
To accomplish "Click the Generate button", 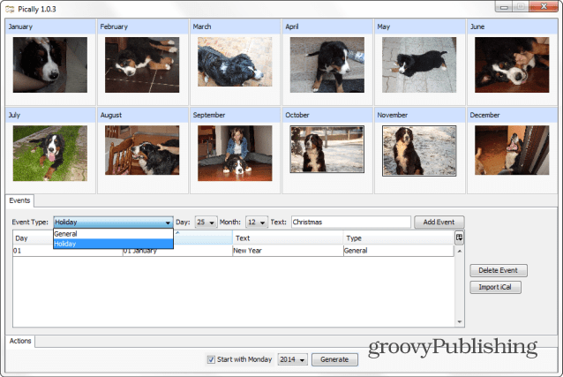I will (334, 359).
